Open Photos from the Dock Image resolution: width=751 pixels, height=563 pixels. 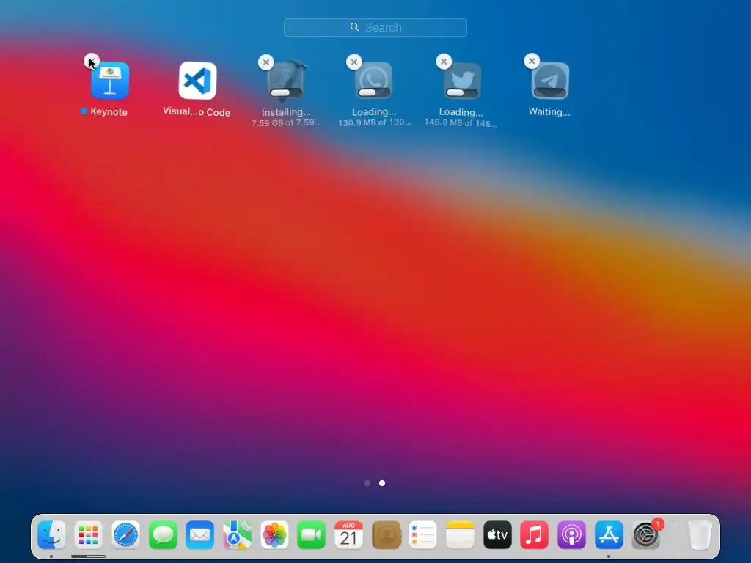tap(274, 534)
